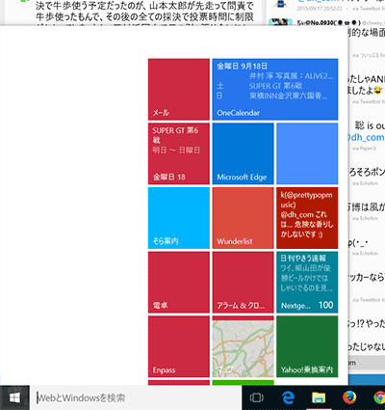385x410 pixels.
Task: Launch Microsoft Edge tile
Action: [x=243, y=153]
